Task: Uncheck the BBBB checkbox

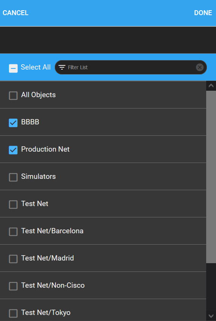Action: 13,123
